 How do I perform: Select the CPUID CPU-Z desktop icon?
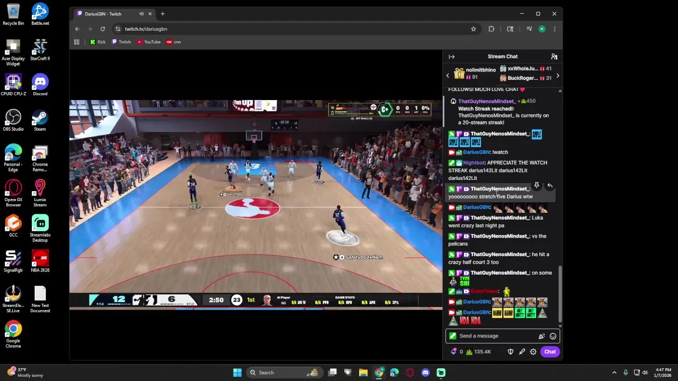point(13,85)
